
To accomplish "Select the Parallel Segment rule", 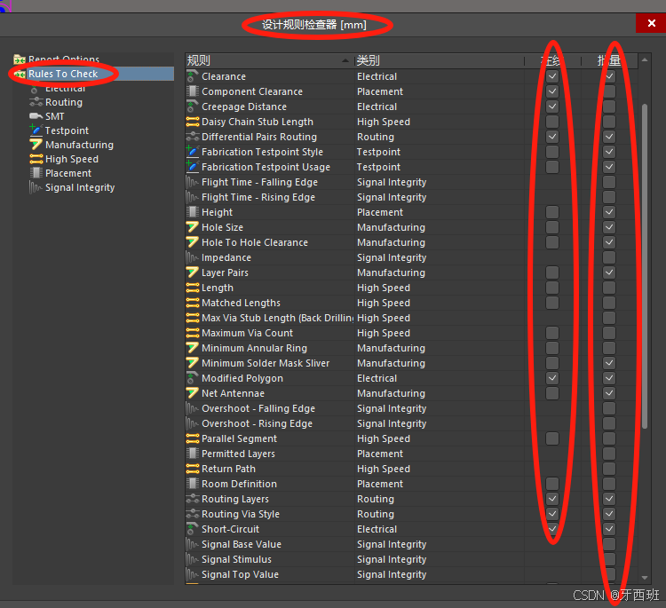I will [411, 438].
